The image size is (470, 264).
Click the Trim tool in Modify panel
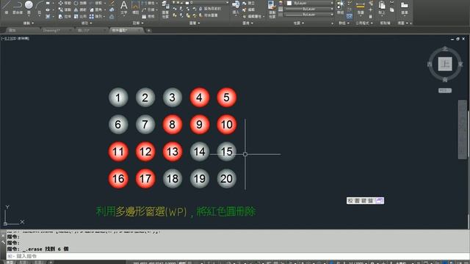point(96,3)
